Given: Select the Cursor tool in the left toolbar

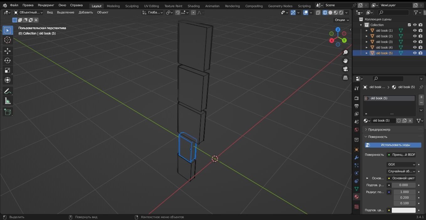Looking at the screenshot, I should pyautogui.click(x=8, y=40).
